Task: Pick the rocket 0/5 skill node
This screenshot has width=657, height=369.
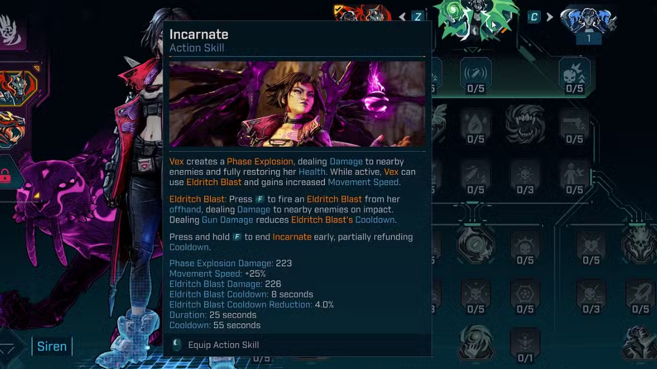Action: click(640, 297)
